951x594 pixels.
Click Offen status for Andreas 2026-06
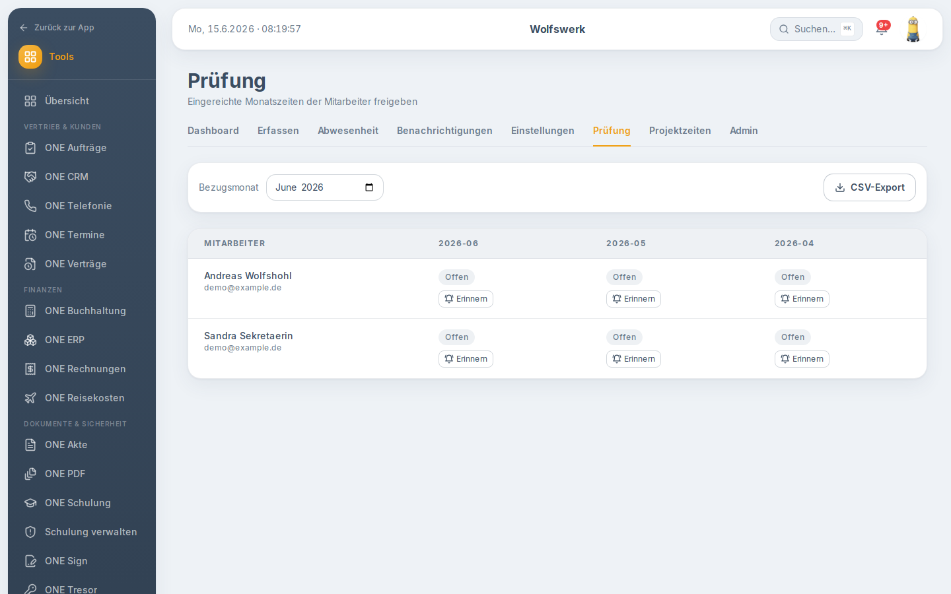tap(456, 277)
